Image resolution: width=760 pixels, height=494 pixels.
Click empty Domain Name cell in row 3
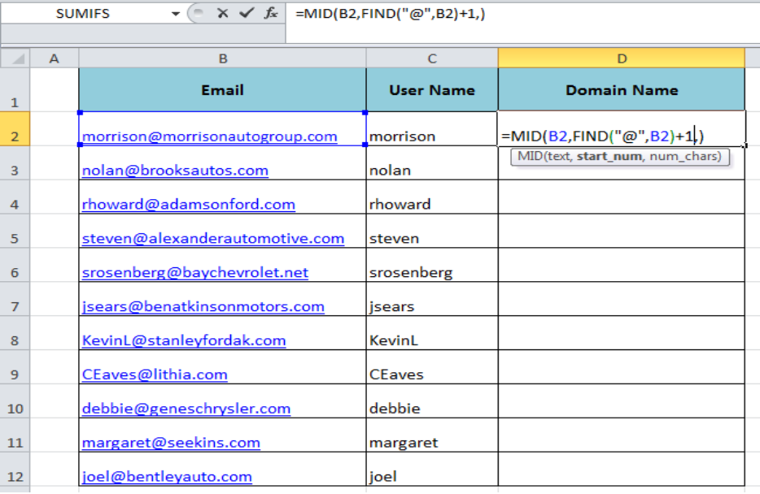click(x=621, y=171)
